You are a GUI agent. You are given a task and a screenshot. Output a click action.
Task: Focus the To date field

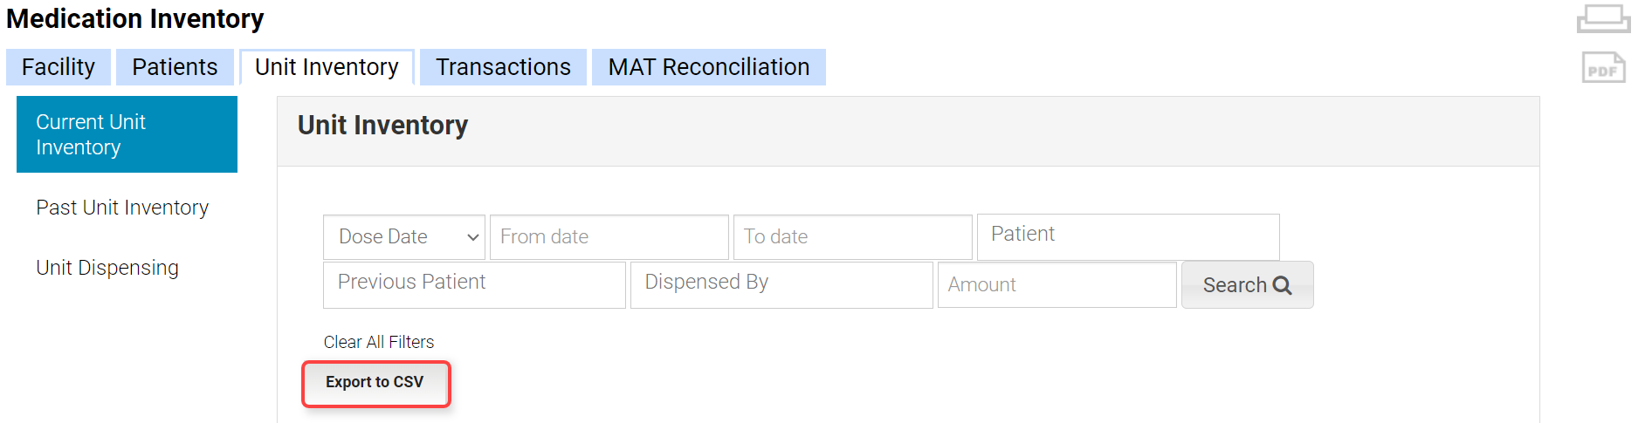point(852,237)
